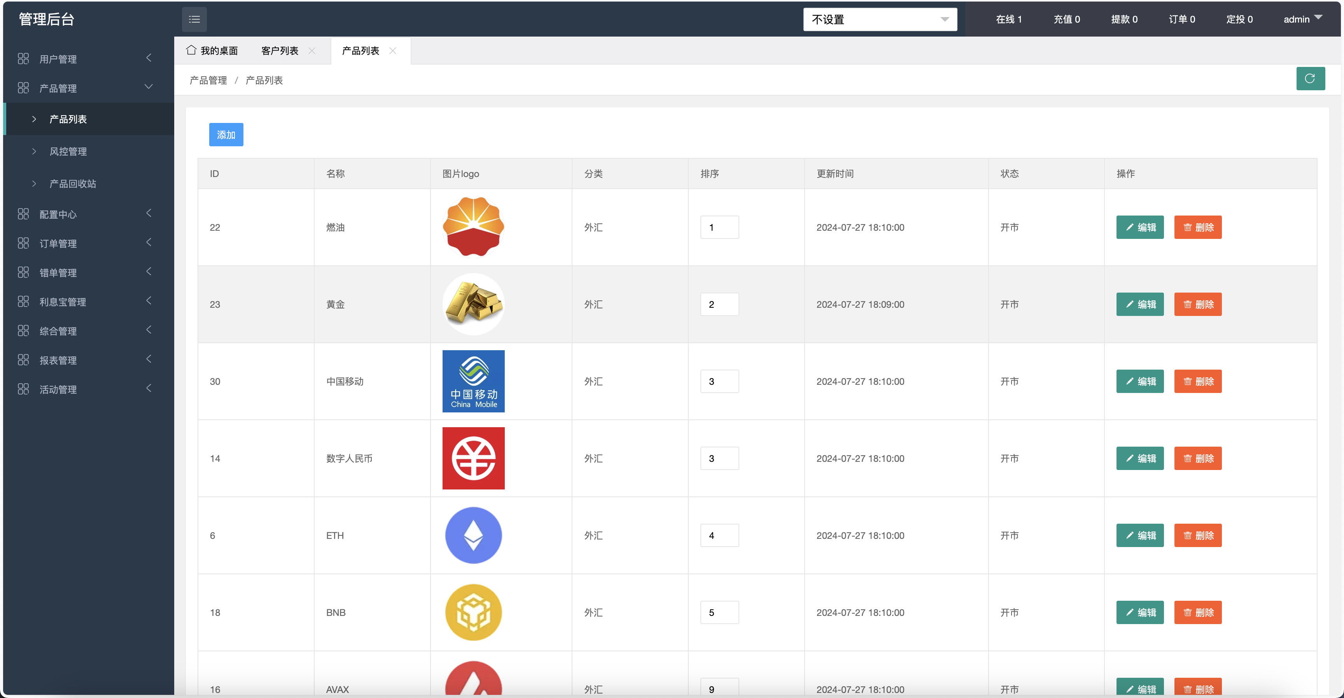The height and width of the screenshot is (698, 1344).
Task: Collapse the sidebar with the hamburger icon
Action: tap(194, 19)
